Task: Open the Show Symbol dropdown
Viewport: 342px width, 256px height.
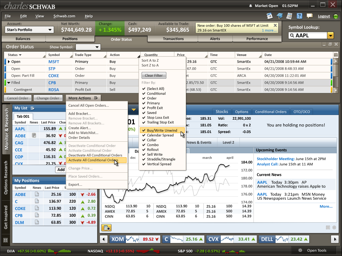Action: [88, 47]
